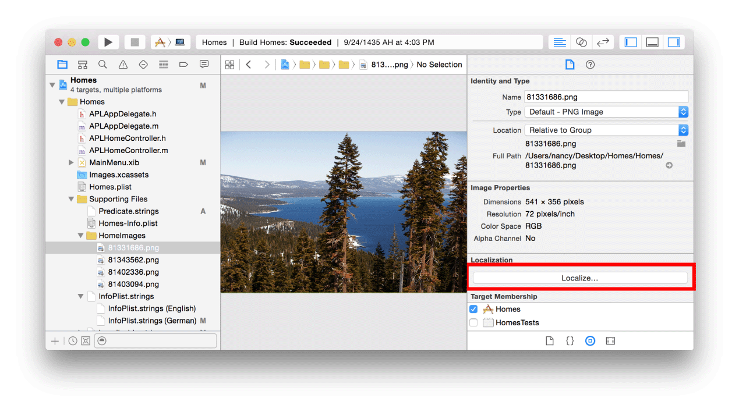Collapse the HomeImages folder
739x412 pixels.
pos(81,236)
